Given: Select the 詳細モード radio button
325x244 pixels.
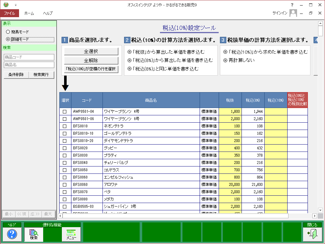Looking at the screenshot, I should point(8,39).
